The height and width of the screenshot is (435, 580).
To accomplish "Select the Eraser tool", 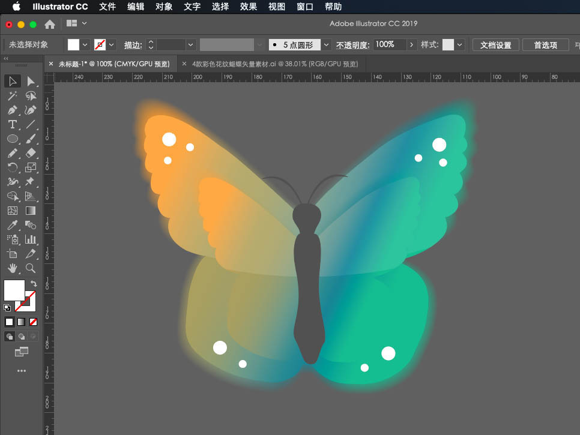I will coord(31,153).
